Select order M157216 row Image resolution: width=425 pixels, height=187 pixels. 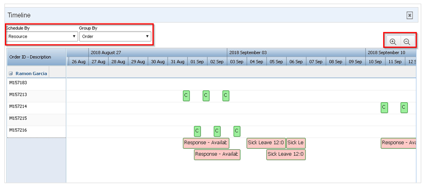point(18,130)
